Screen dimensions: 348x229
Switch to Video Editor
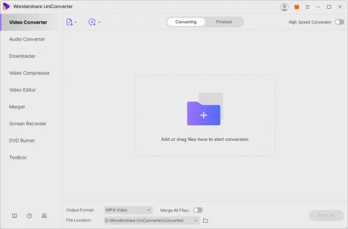(x=23, y=90)
